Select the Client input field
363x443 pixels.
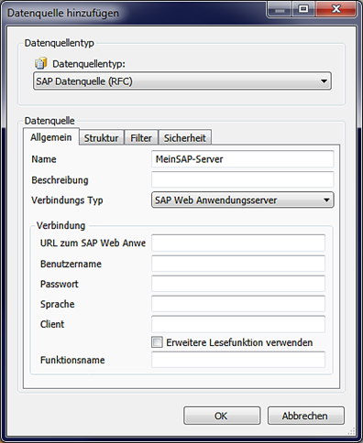pos(238,324)
